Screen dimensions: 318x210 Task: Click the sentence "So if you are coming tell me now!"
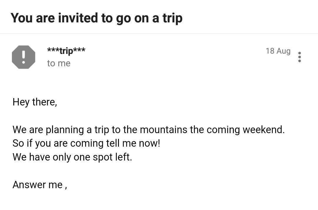(86, 143)
